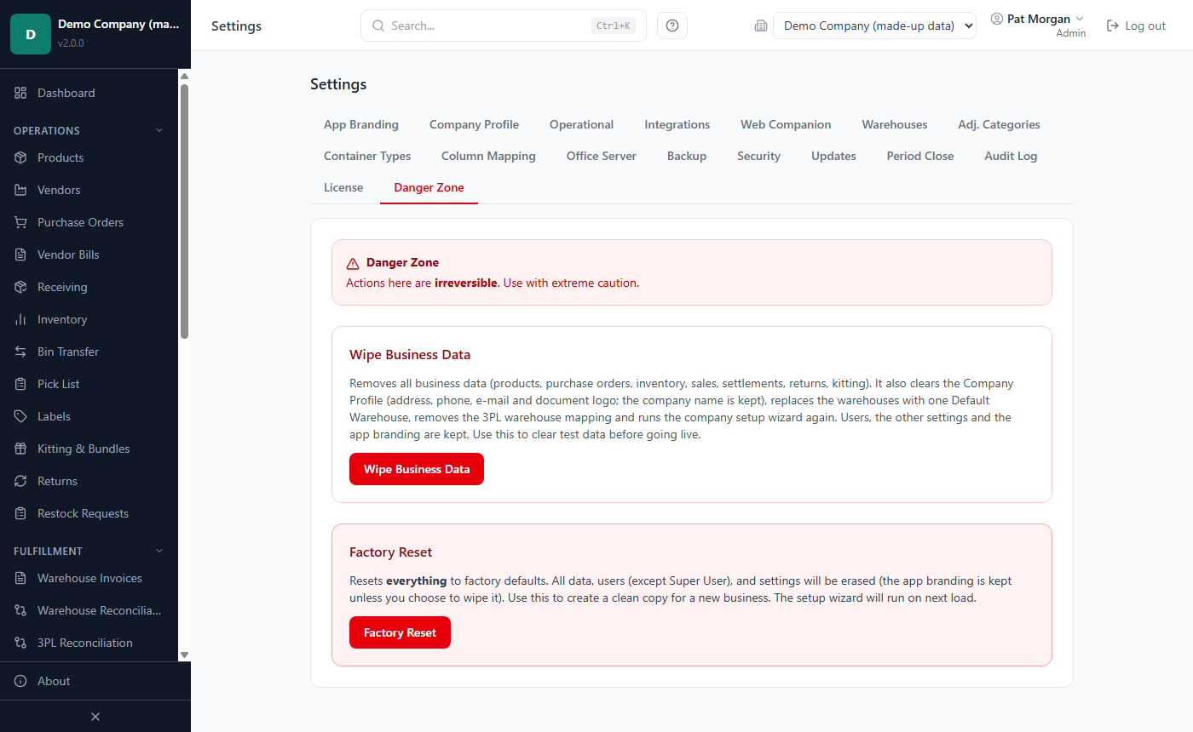The height and width of the screenshot is (732, 1193).
Task: Open the Warehouses tab
Action: click(895, 124)
